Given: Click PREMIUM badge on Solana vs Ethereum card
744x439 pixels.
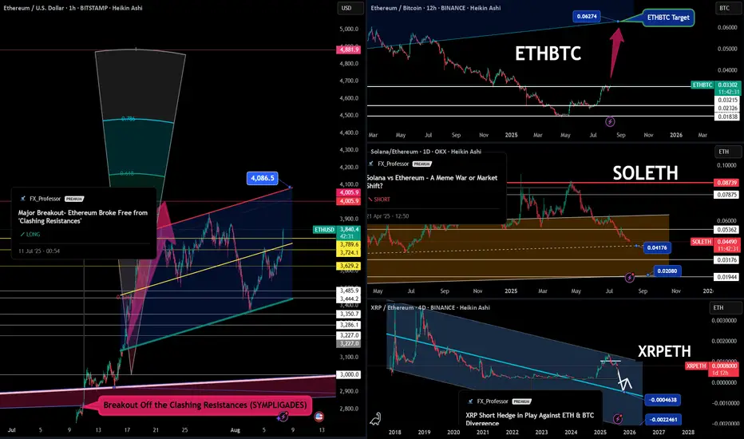Looking at the screenshot, I should (421, 164).
